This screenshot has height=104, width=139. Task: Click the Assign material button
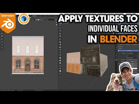click(x=121, y=44)
